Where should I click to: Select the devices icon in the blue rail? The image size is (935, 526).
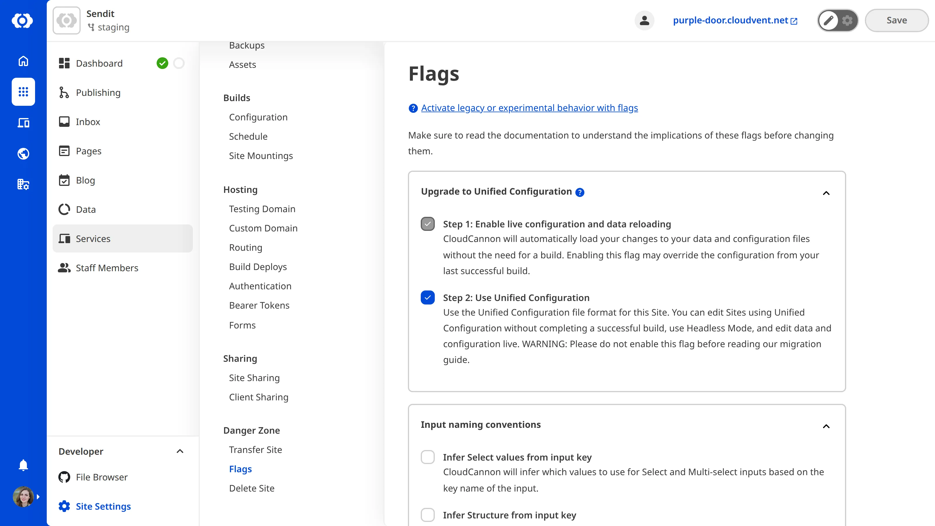point(23,123)
